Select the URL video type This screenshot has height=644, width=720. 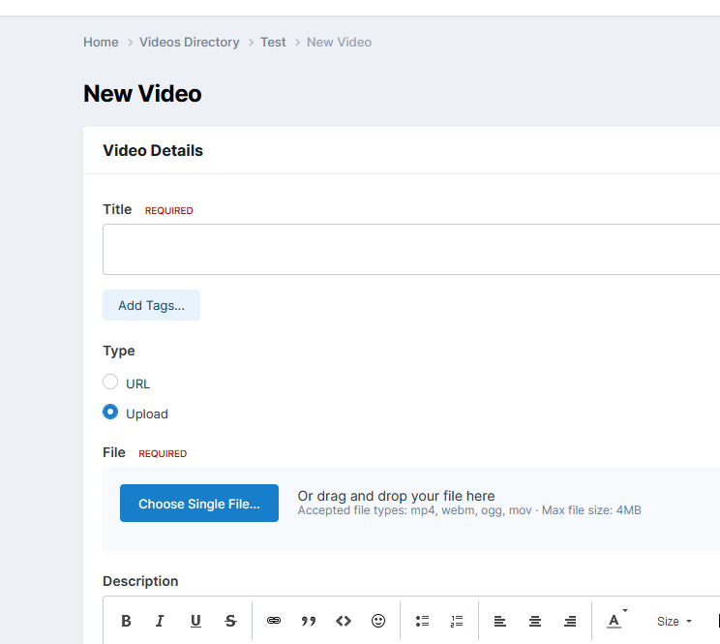pyautogui.click(x=110, y=383)
